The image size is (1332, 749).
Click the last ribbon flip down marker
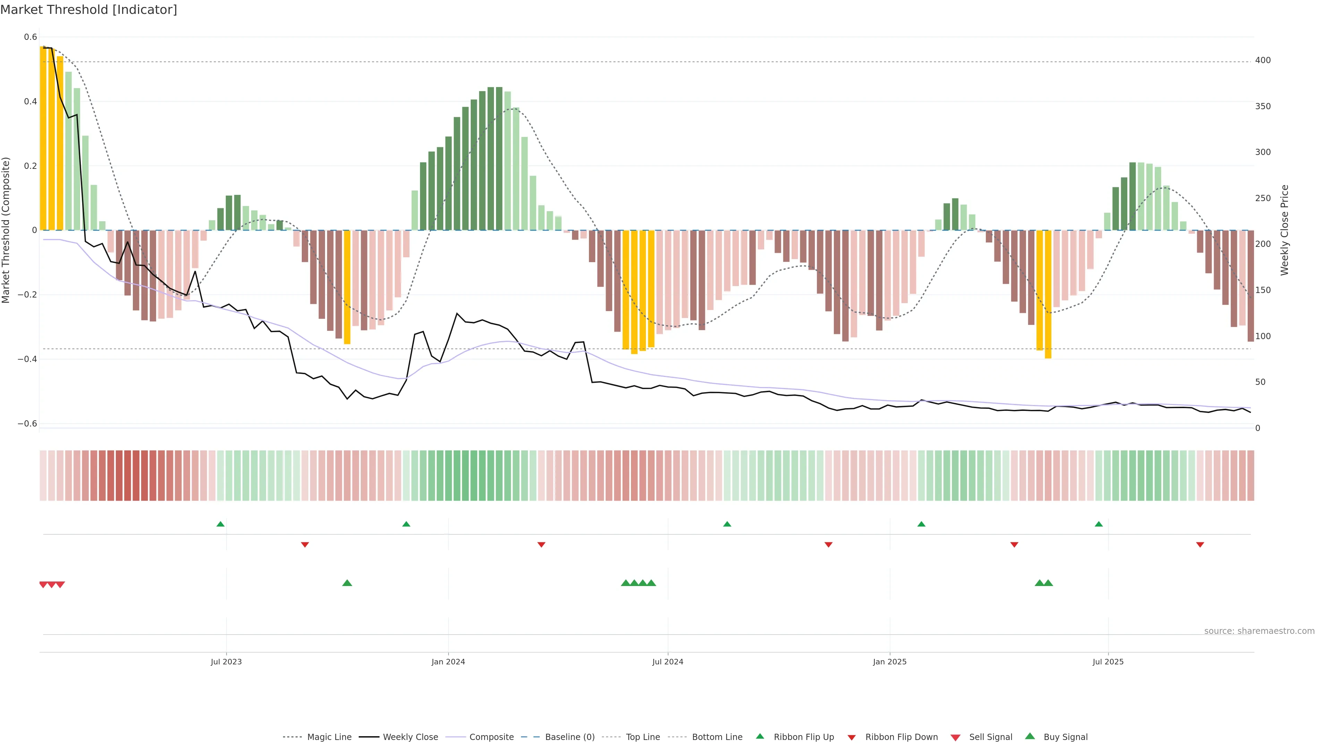tap(1200, 544)
